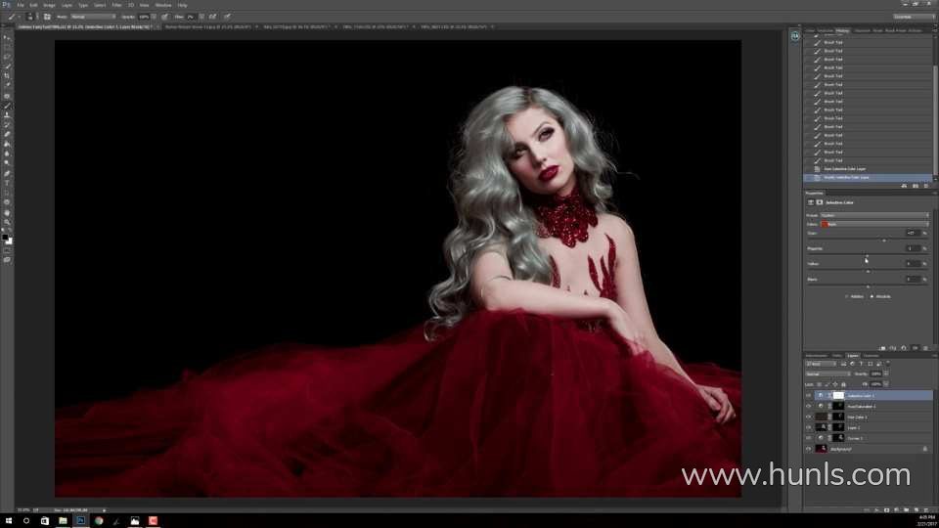Adjust the Magenta slider handle
939x528 pixels.
[868, 256]
